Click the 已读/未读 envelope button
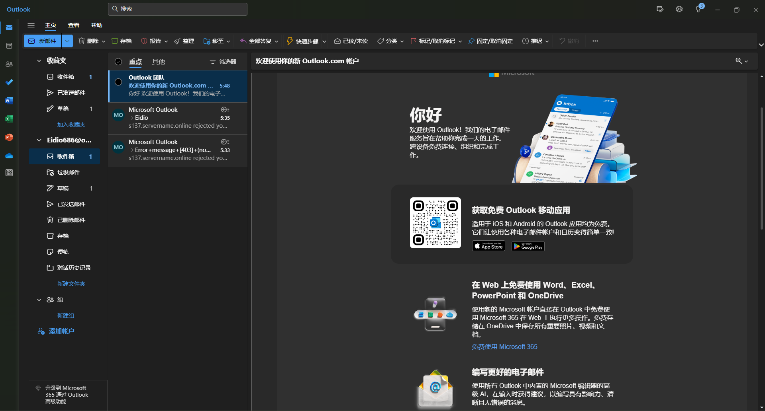The height and width of the screenshot is (411, 765). coord(351,41)
